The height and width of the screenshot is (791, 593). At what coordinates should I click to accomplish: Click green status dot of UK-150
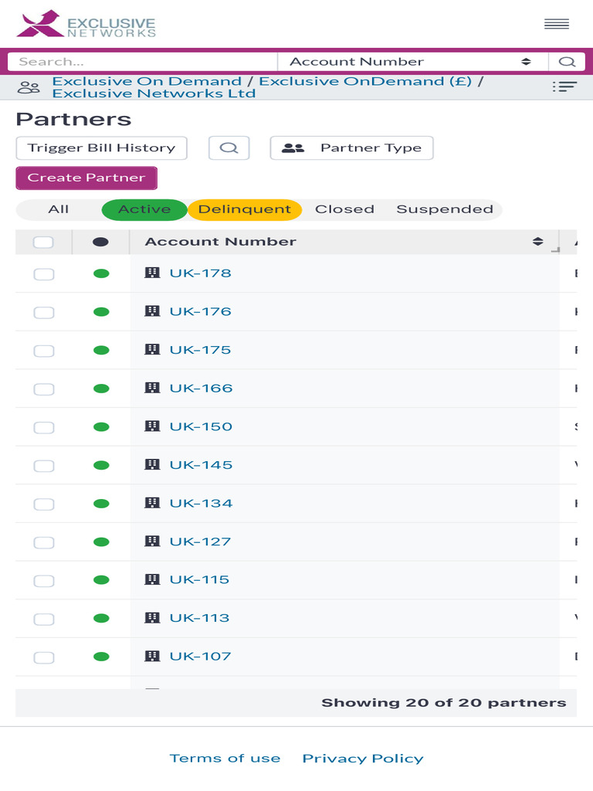coord(101,426)
